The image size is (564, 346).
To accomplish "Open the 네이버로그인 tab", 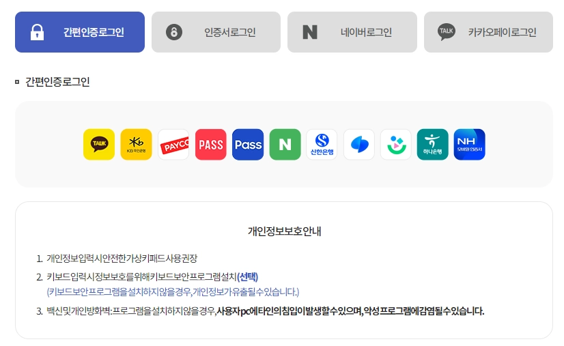I will click(x=352, y=32).
